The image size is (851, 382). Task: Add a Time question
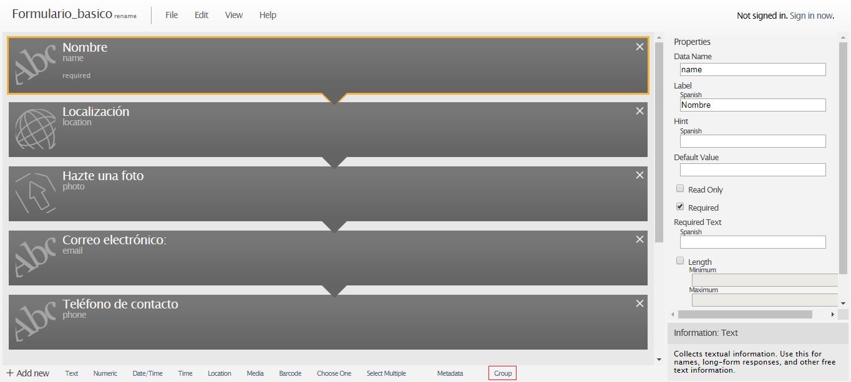[x=185, y=373]
